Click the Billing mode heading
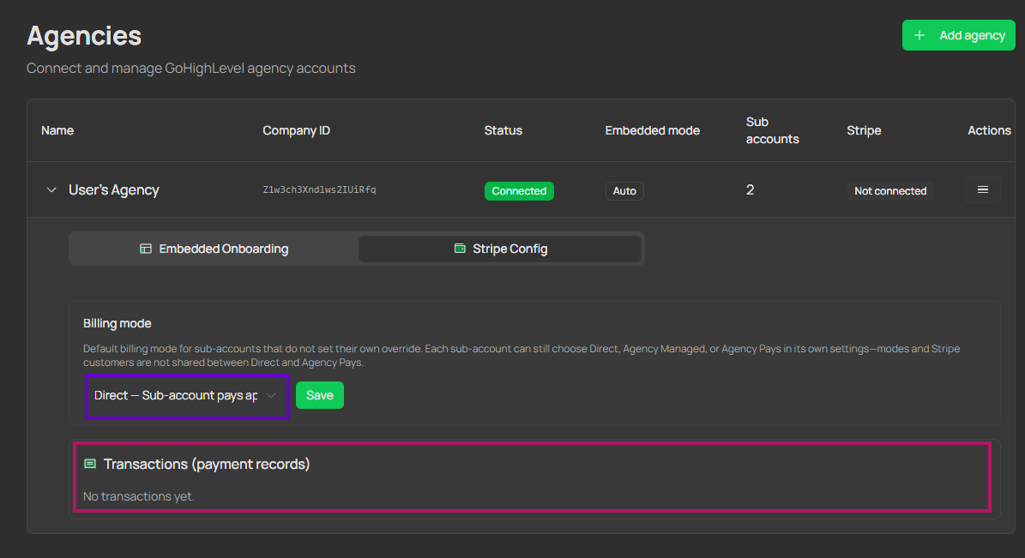The image size is (1025, 558). click(117, 323)
